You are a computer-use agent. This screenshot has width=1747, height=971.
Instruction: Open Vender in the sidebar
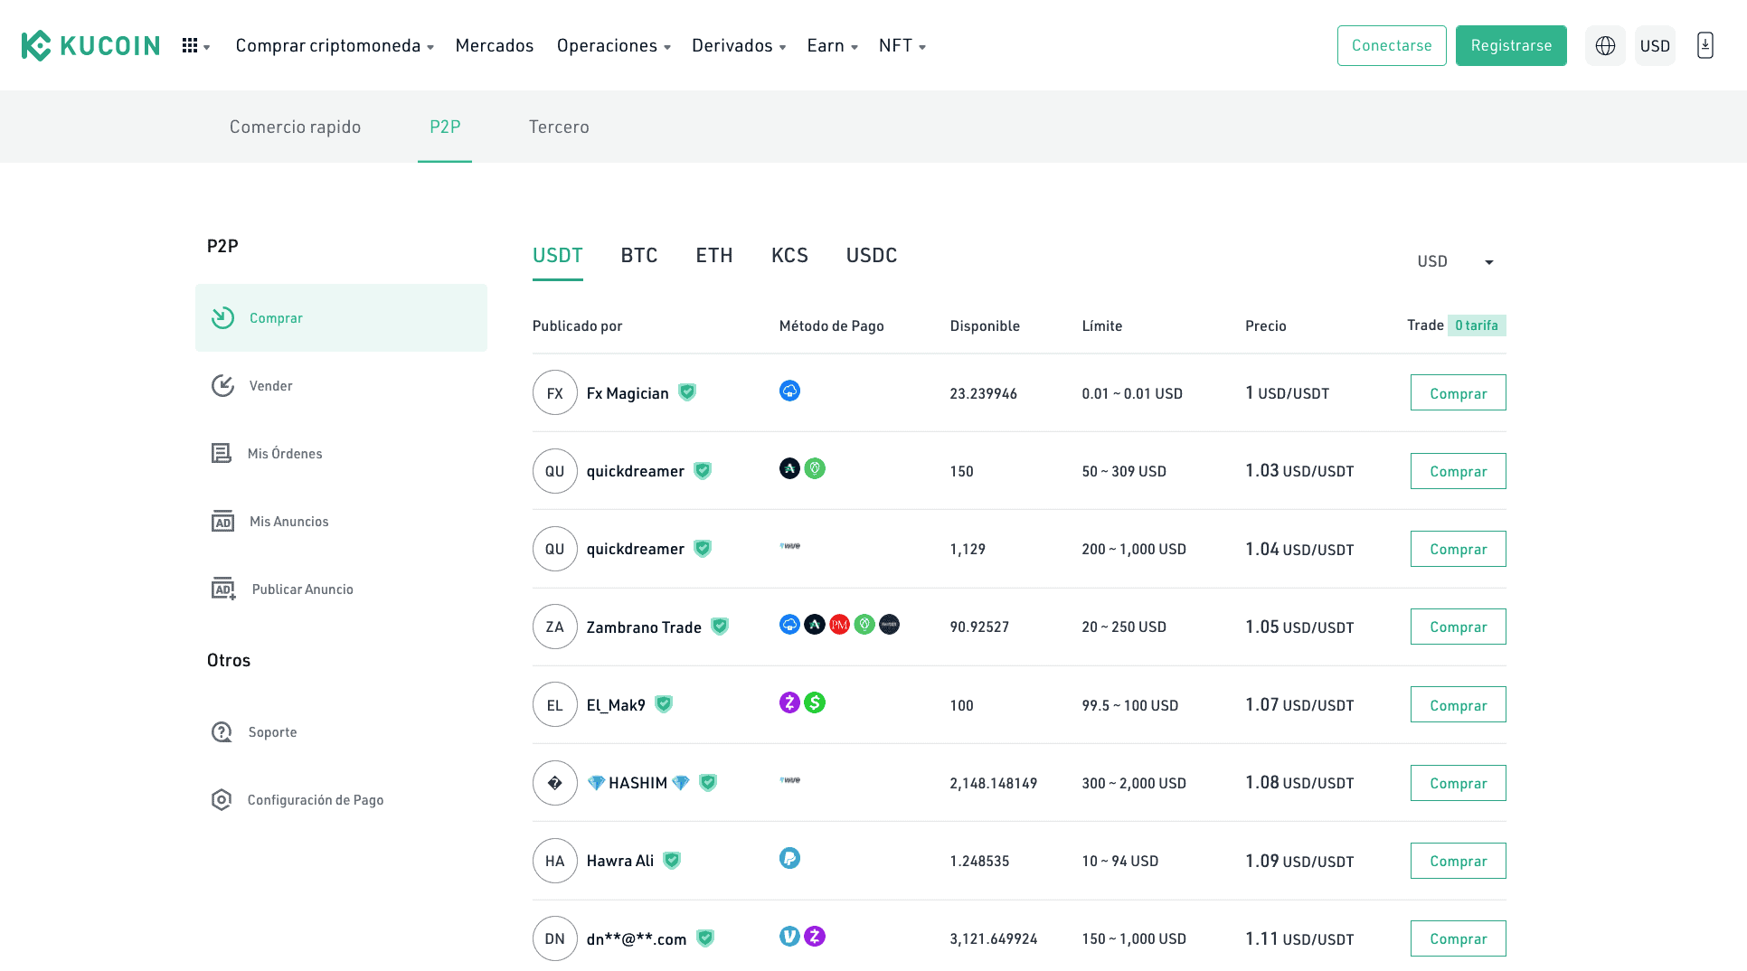click(341, 385)
